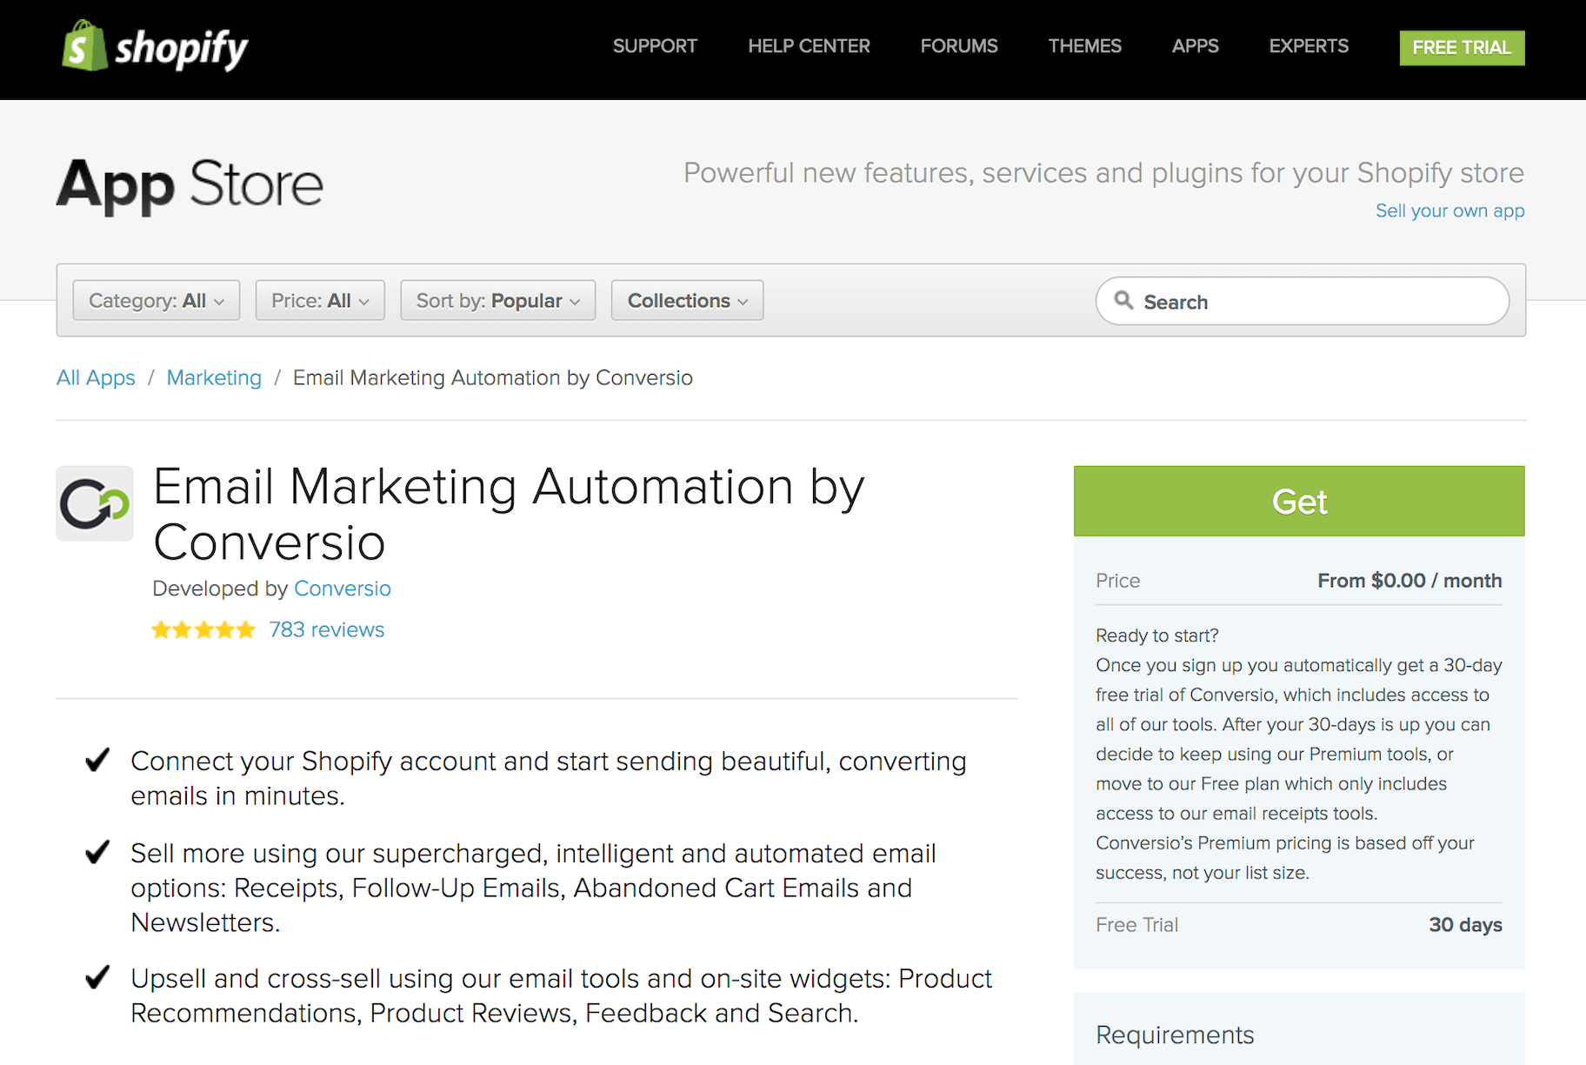Screen dimensions: 1586x1065
Task: Select the Themes navigation item
Action: [1084, 46]
